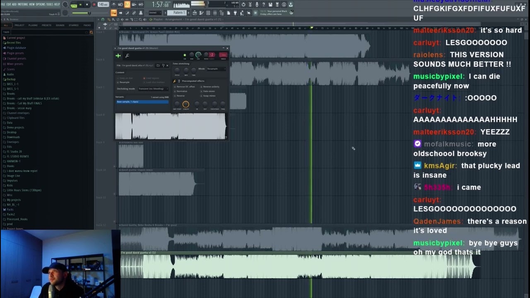Viewport: 530px width, 298px height.
Task: Select Base sample variant row
Action: [x=142, y=102]
